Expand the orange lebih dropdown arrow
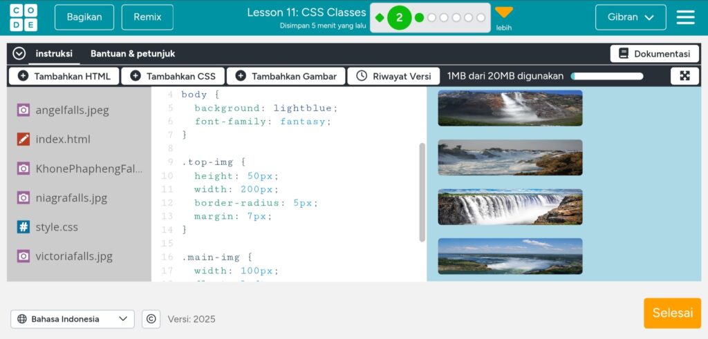This screenshot has height=339, width=708. pyautogui.click(x=504, y=12)
